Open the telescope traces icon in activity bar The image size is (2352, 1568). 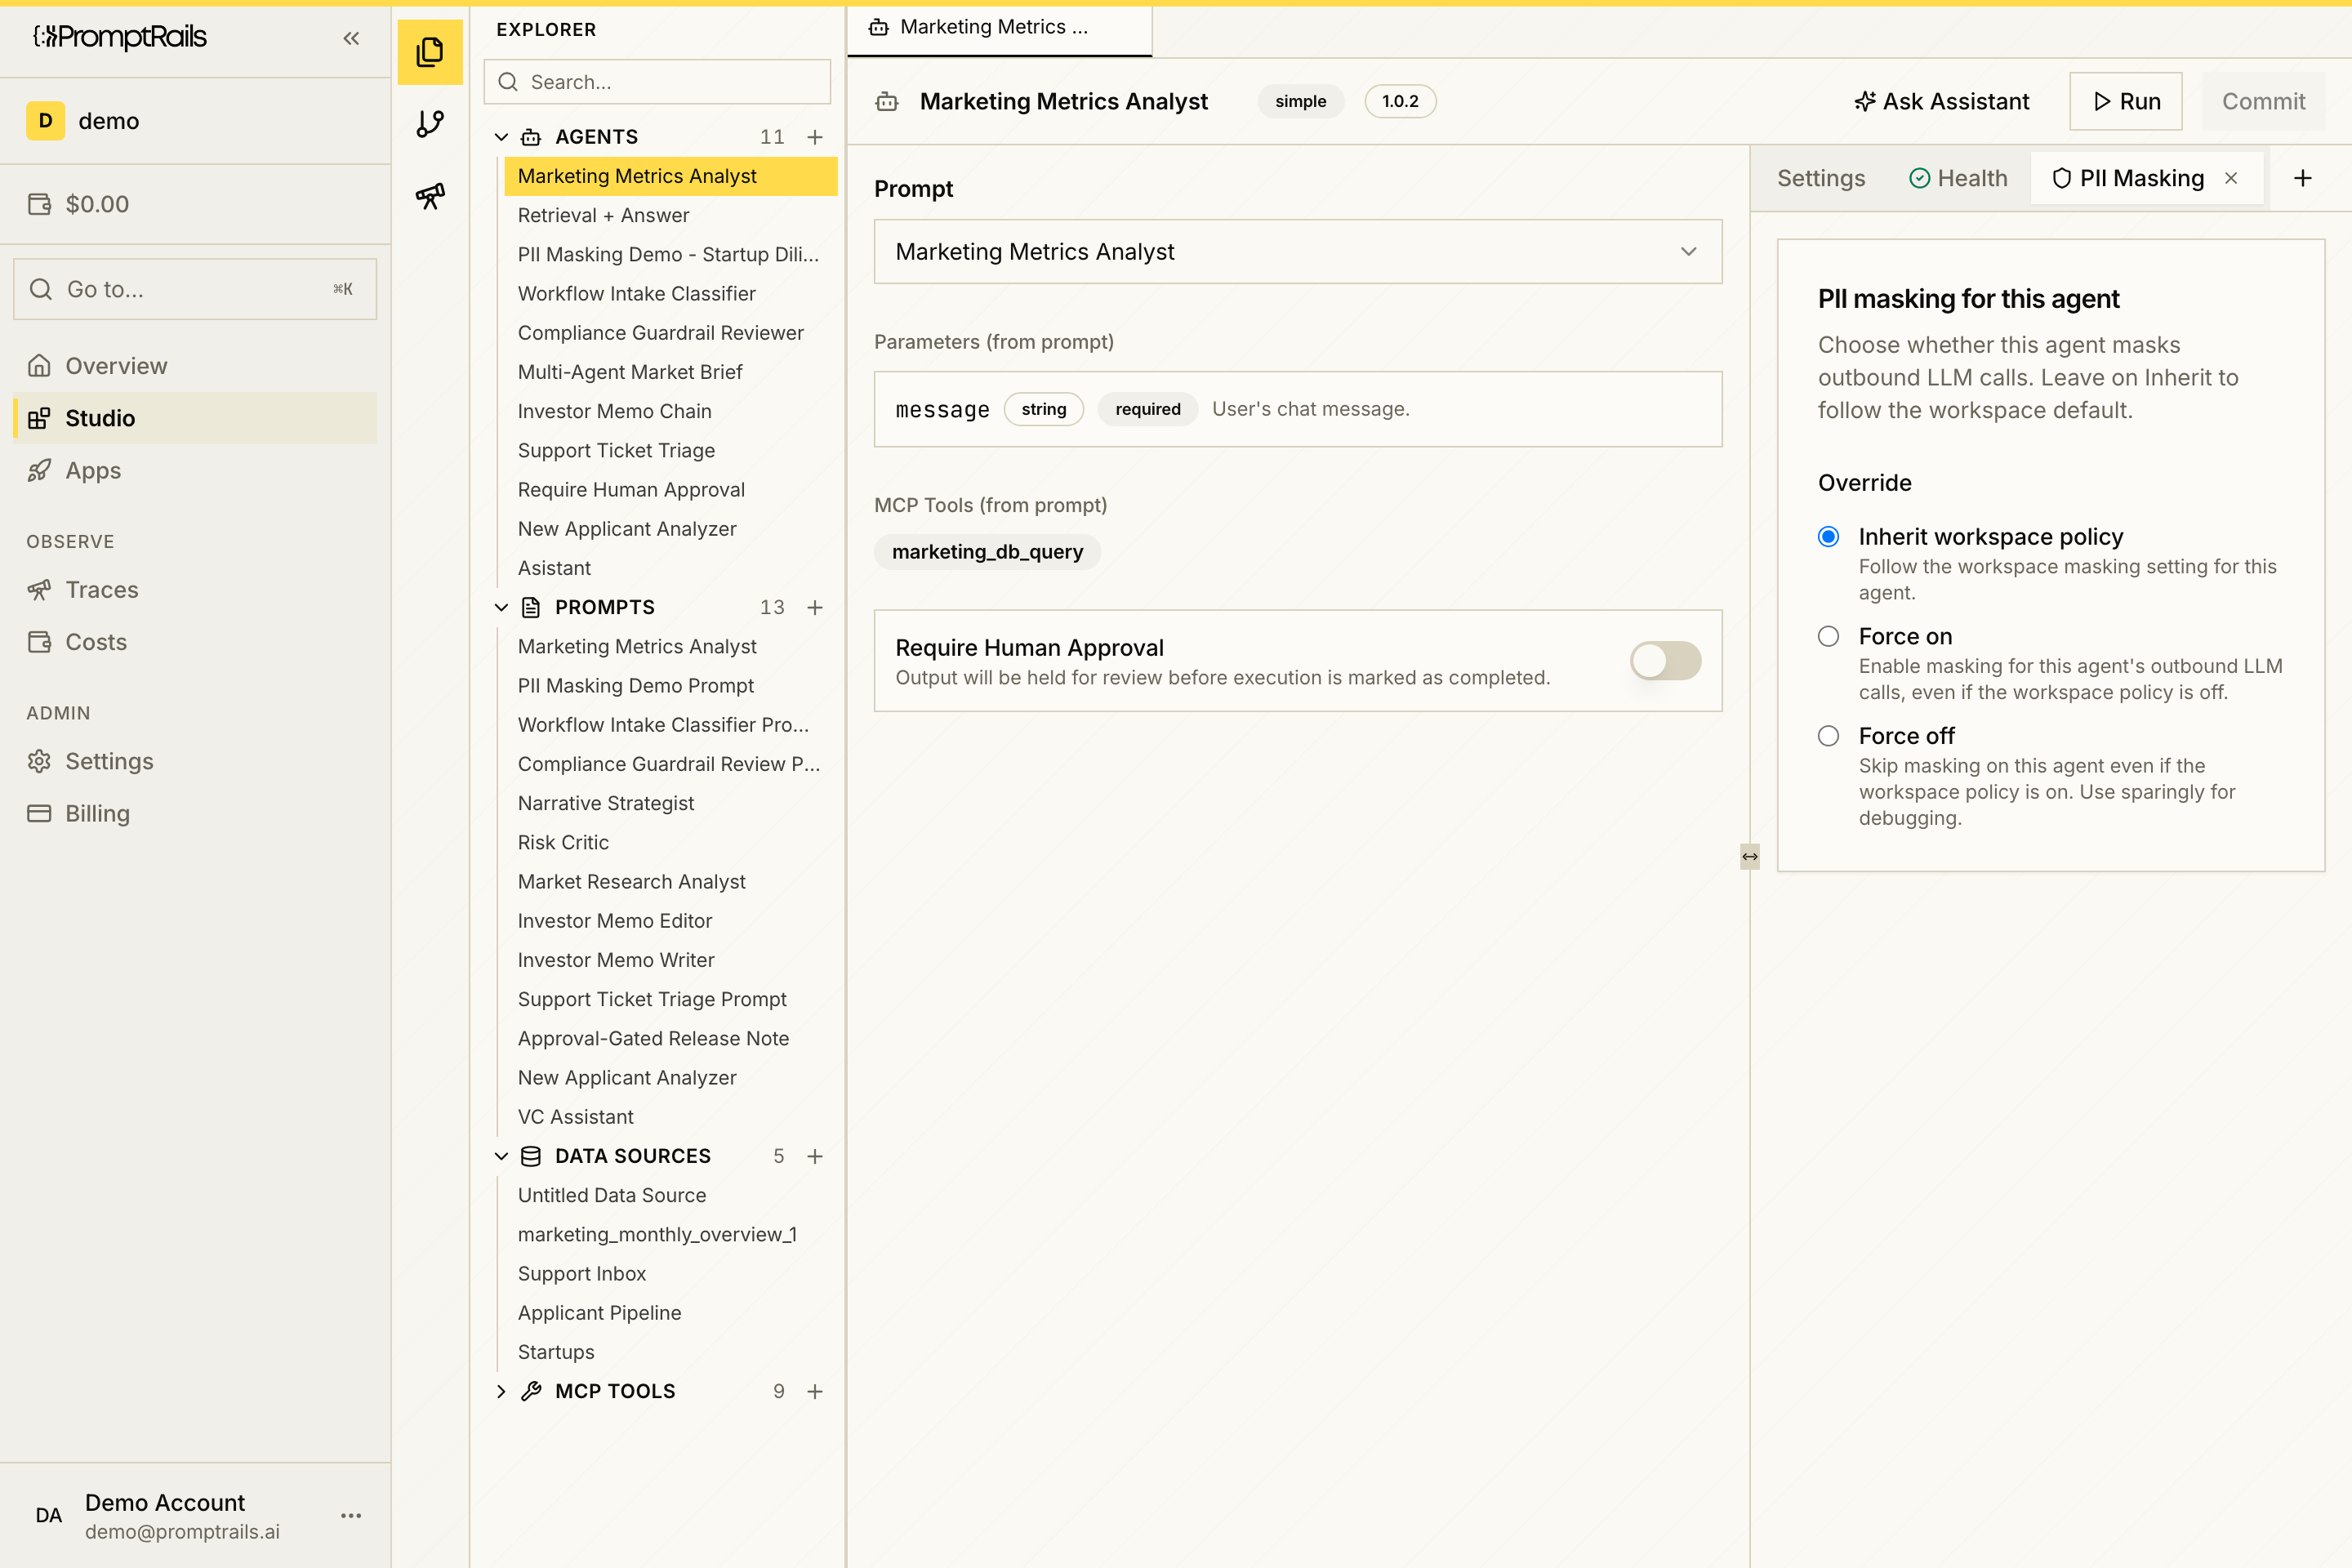point(430,196)
